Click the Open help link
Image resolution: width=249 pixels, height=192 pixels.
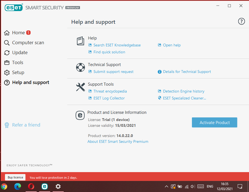tap(172, 45)
